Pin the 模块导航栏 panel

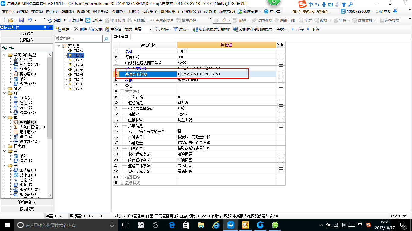pyautogui.click(x=45, y=28)
